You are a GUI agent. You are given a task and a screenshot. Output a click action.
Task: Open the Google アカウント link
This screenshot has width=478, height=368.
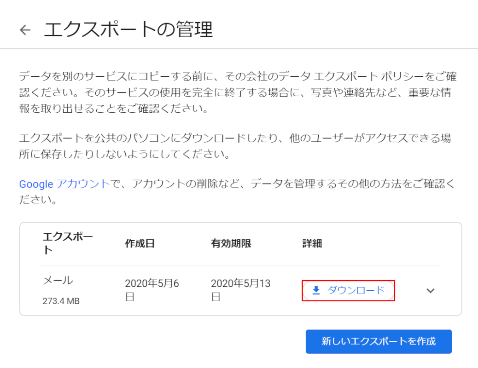(64, 184)
